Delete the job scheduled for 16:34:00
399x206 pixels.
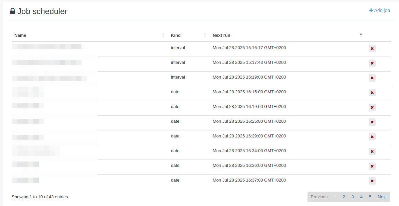(x=372, y=151)
